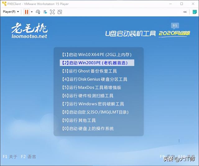Enter full screen mode
The height and width of the screenshot is (166, 199).
[52, 12]
